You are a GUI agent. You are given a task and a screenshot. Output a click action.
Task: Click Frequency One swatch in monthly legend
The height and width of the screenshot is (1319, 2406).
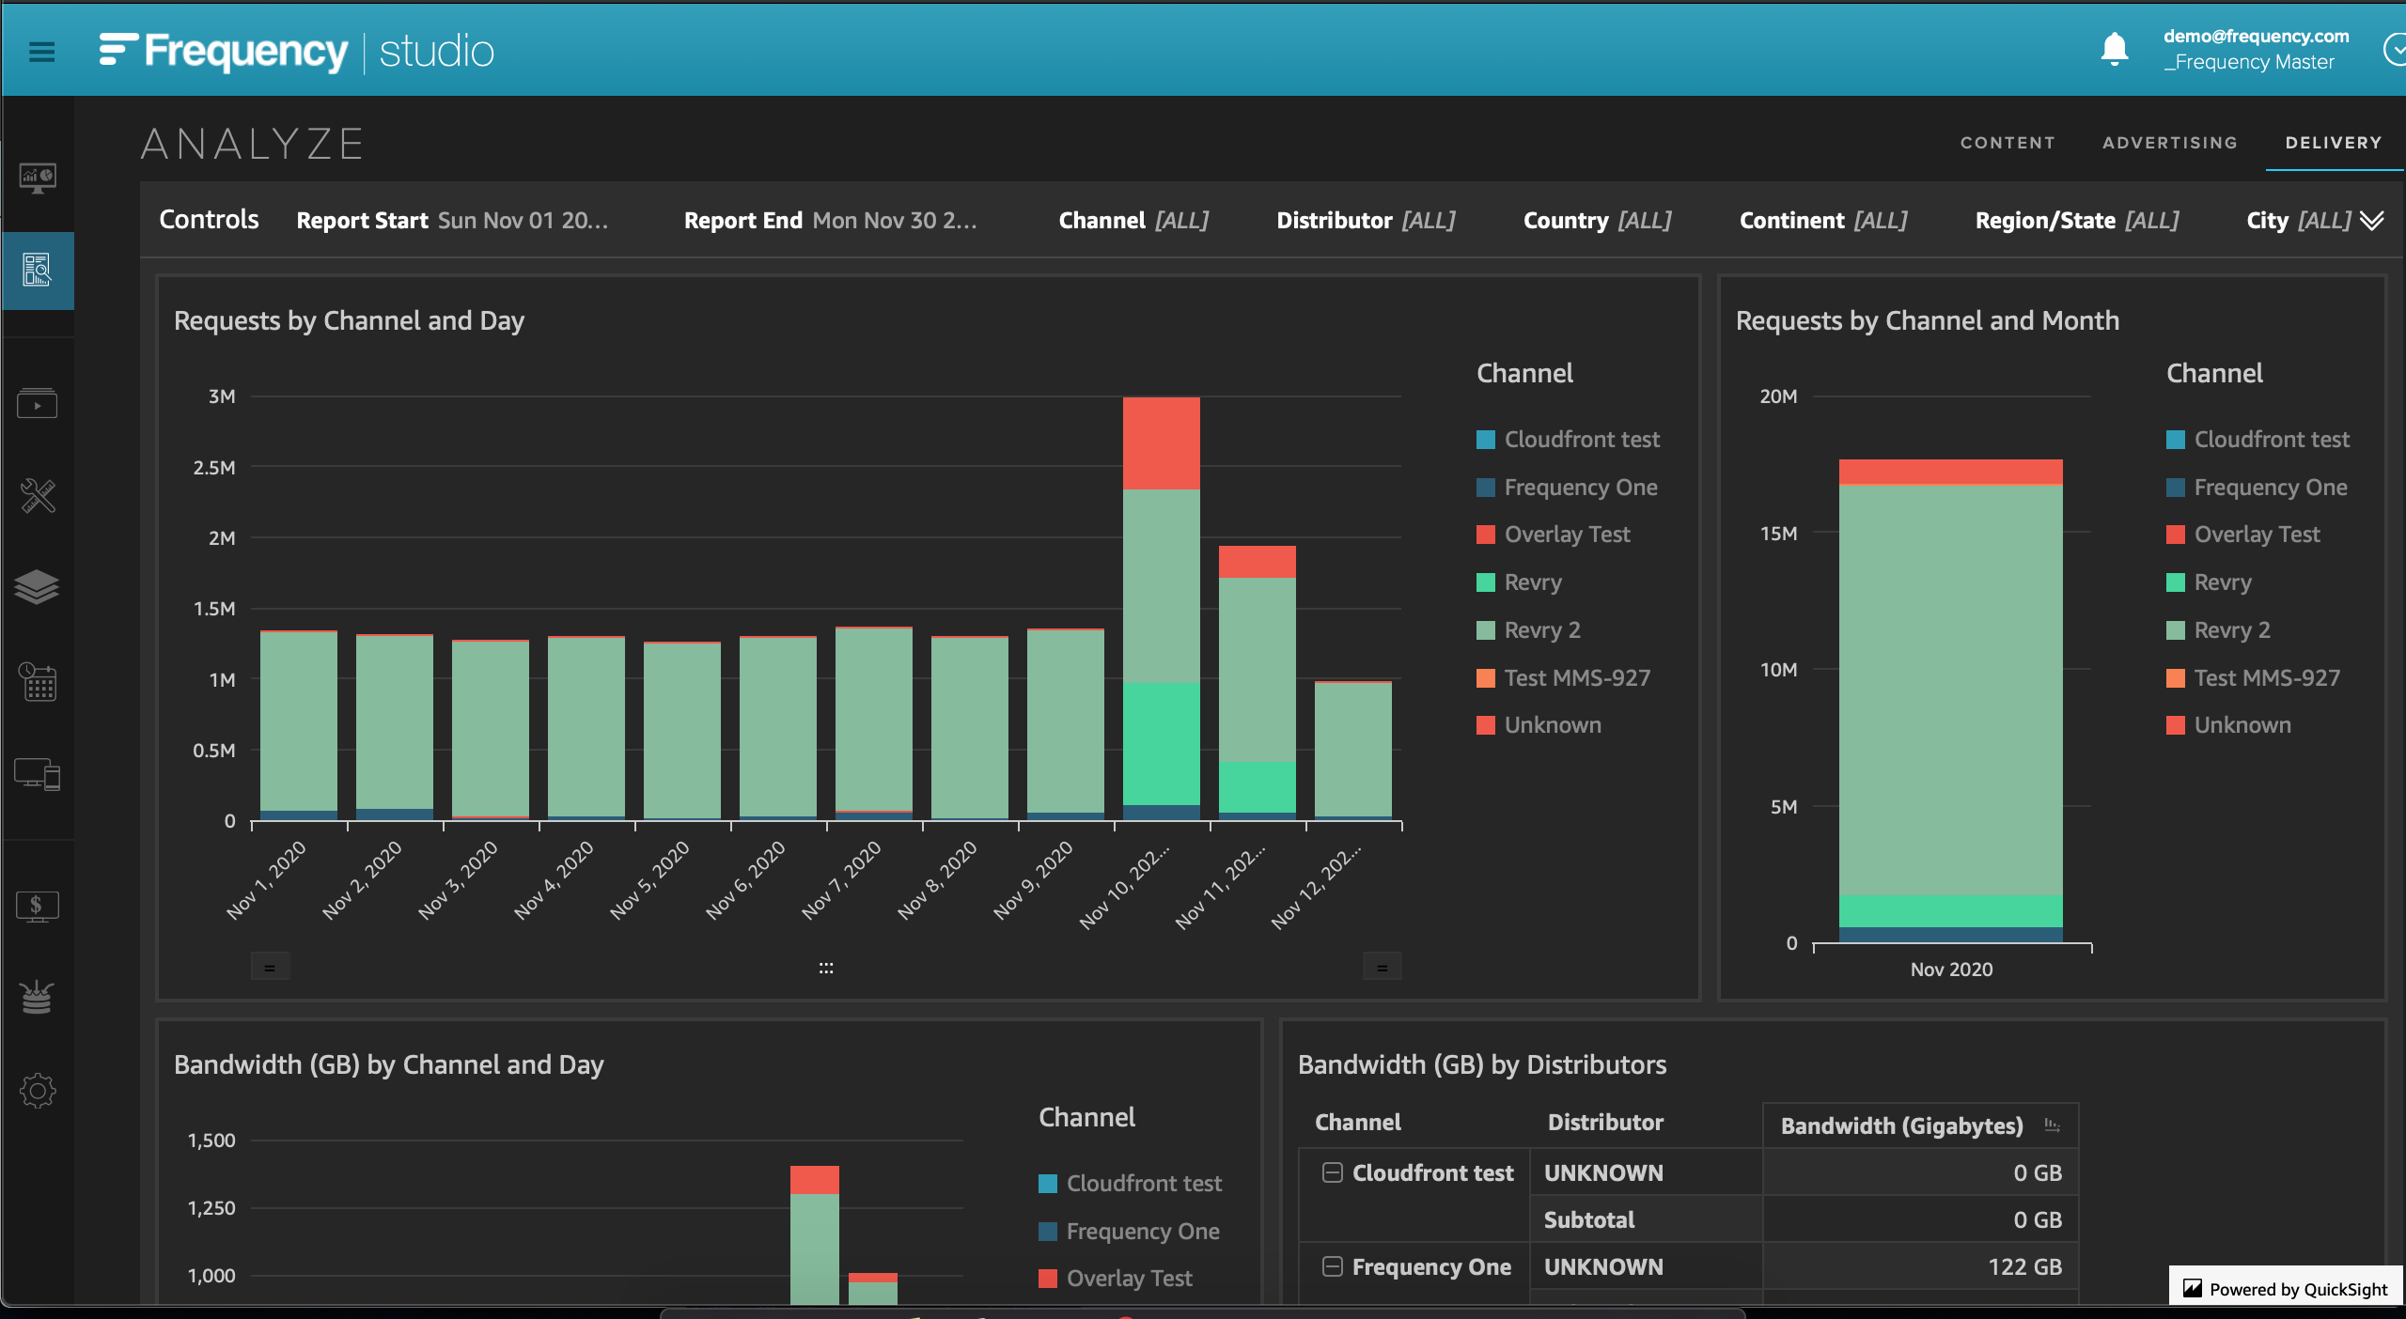click(x=2175, y=488)
